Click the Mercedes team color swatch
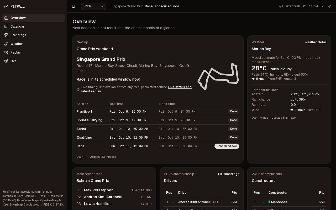This screenshot has height=210, width=336. click(269, 202)
